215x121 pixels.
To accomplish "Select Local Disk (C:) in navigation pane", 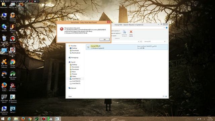I will (75, 79).
